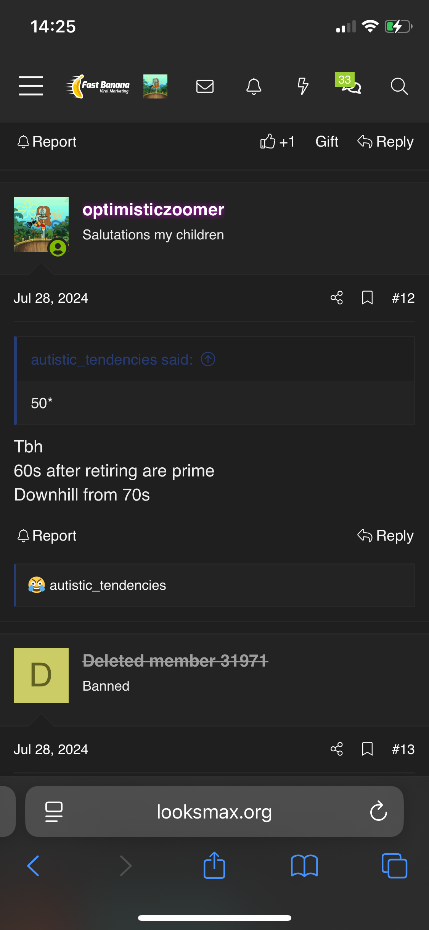Bookmark post #12

(x=367, y=298)
